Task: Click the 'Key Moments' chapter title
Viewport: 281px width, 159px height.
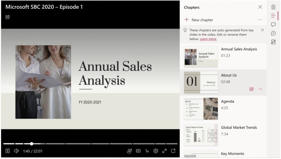Action: point(232,154)
